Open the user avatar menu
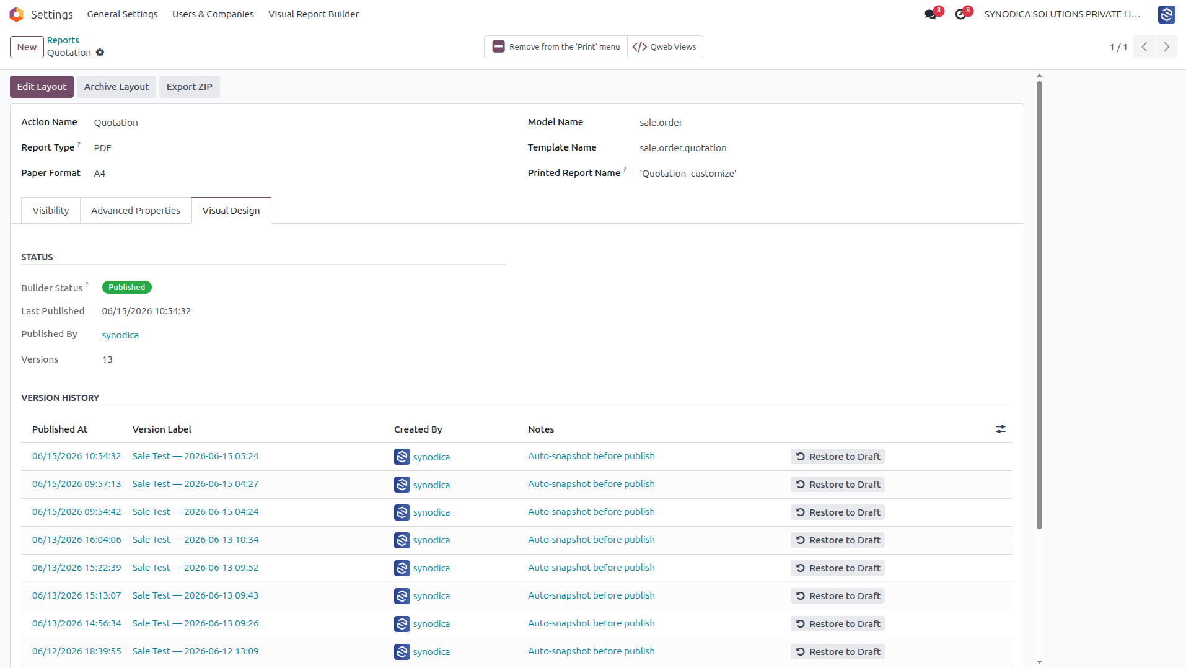 pyautogui.click(x=1166, y=14)
